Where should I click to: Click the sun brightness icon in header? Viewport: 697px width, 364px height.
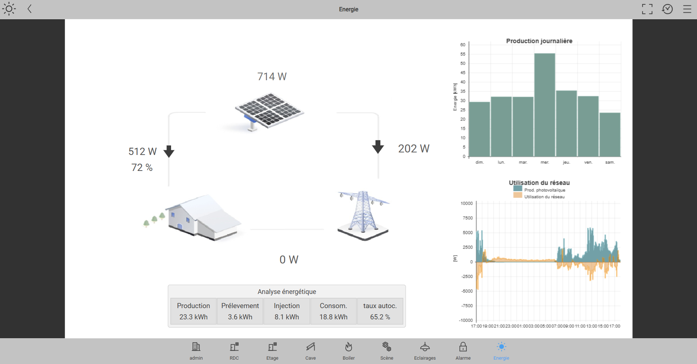pyautogui.click(x=9, y=9)
